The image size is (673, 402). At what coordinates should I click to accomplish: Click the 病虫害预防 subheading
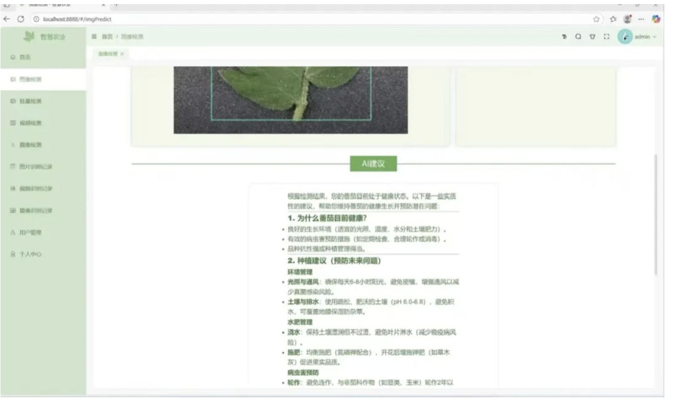pyautogui.click(x=303, y=372)
